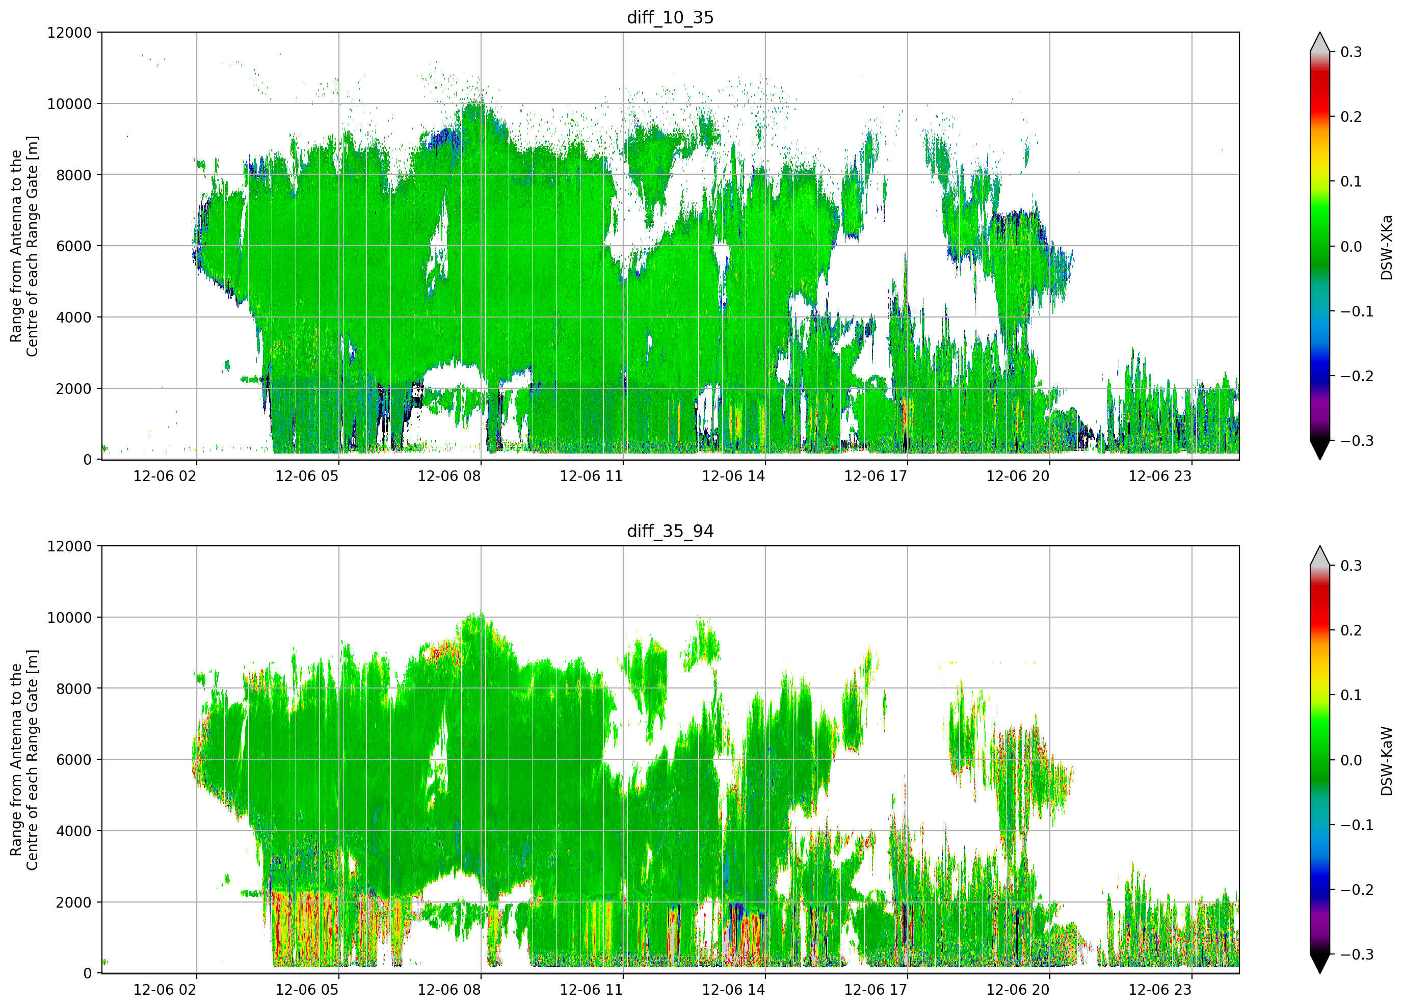
Task: Select '12-06 23' tick under diff_10_35
Action: [x=1160, y=476]
